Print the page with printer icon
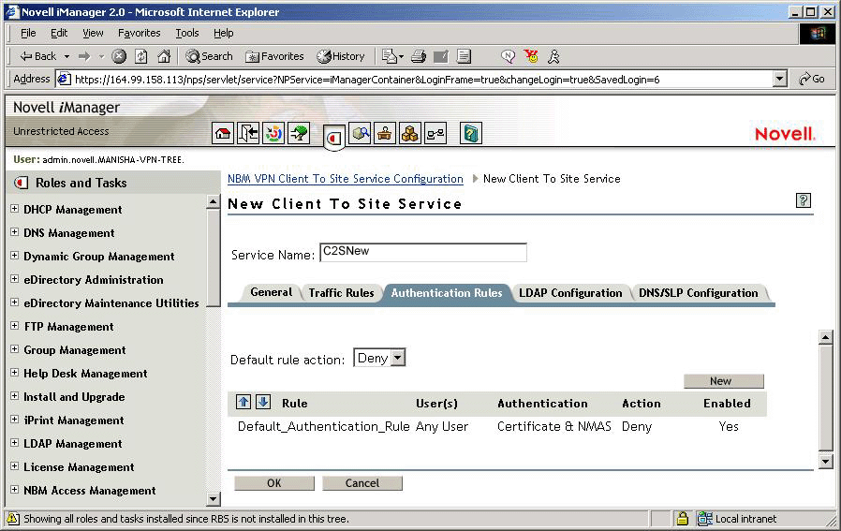Image resolution: width=841 pixels, height=531 pixels. click(x=419, y=56)
